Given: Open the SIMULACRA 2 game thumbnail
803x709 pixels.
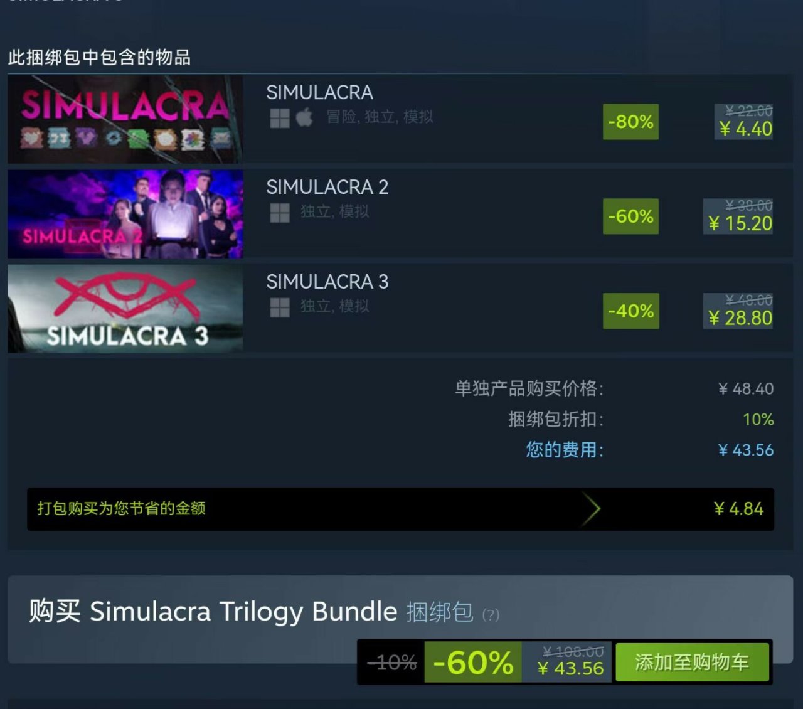Looking at the screenshot, I should (x=125, y=214).
